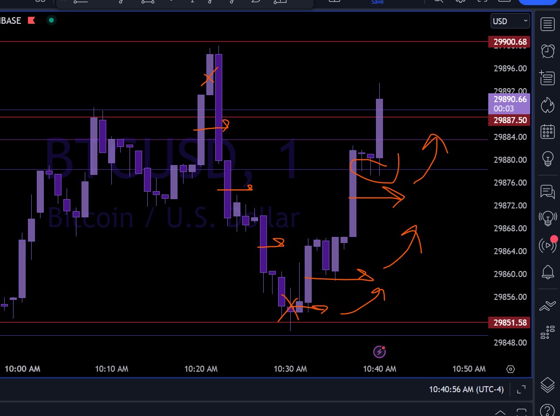Open the chart settings hexagon gear icon
Image resolution: width=560 pixels, height=416 pixels.
(x=511, y=369)
